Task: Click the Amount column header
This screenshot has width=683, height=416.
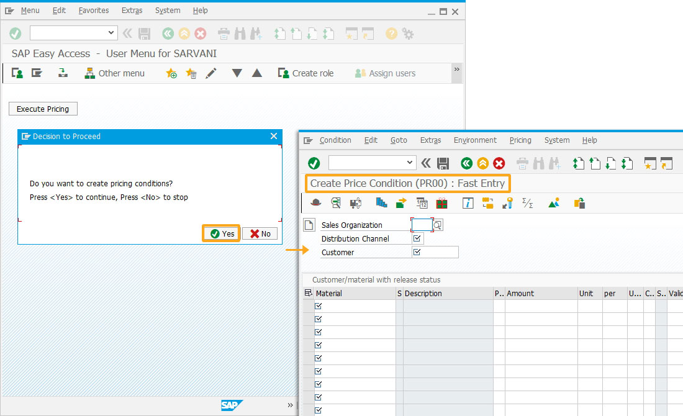Action: [x=541, y=294]
